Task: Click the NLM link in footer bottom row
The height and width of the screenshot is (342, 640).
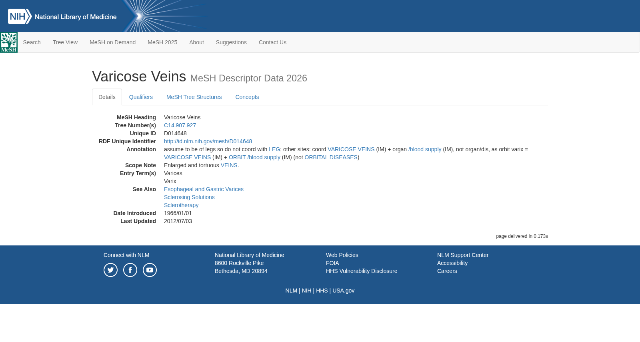Action: tap(291, 291)
